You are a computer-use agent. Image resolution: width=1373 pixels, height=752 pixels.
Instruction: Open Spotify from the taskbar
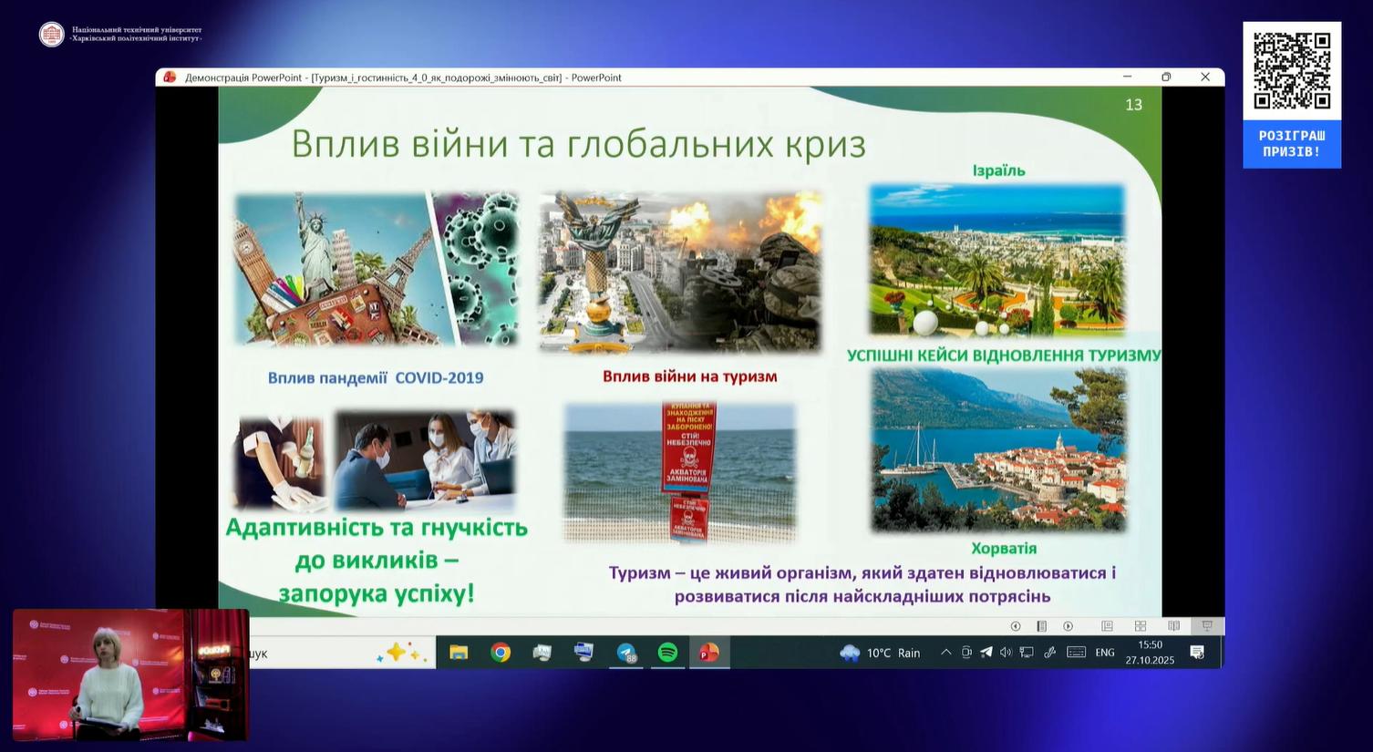(667, 653)
